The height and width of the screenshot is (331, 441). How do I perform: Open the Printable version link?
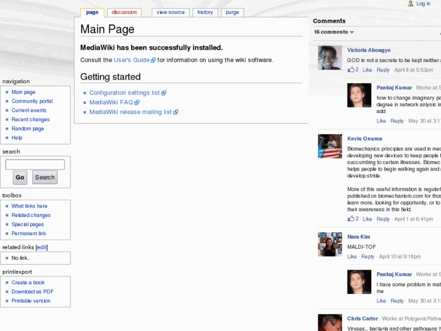point(31,301)
